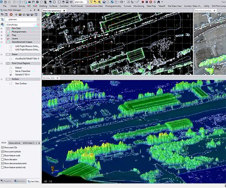The height and width of the screenshot is (188, 226).
Task: Click the image/picture icon in the top toolbar
Action: click(x=67, y=2)
